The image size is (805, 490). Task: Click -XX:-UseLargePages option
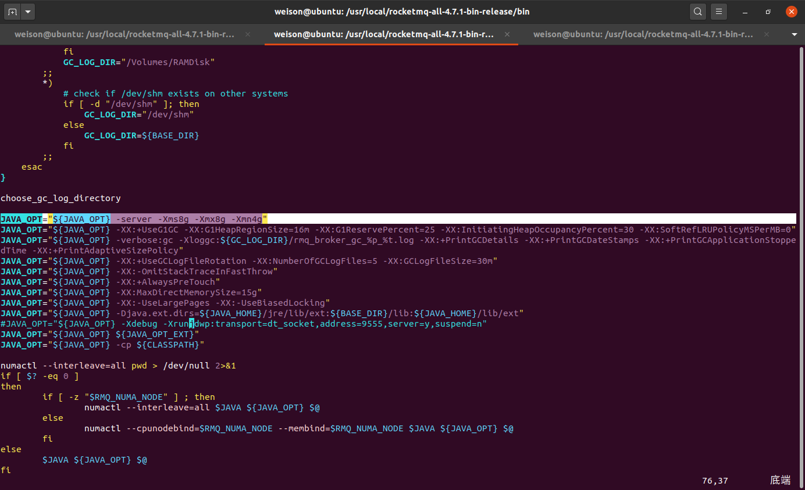click(163, 303)
